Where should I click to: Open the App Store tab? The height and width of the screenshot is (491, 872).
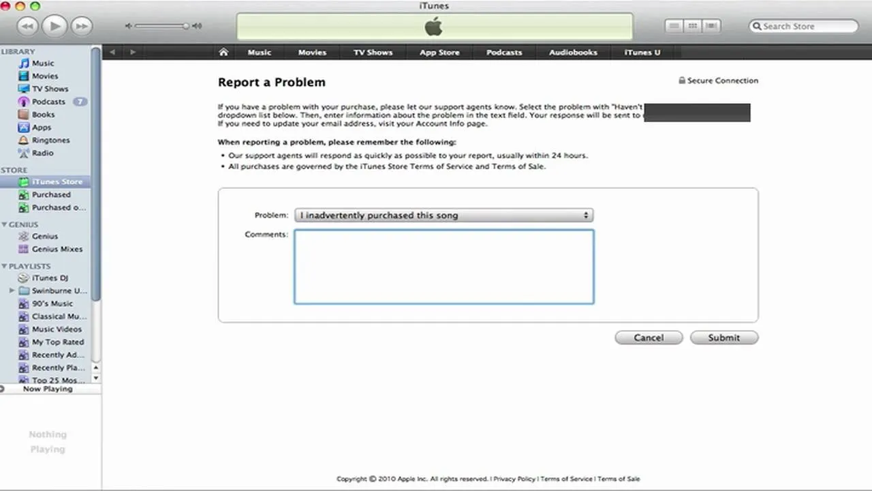[x=439, y=53]
